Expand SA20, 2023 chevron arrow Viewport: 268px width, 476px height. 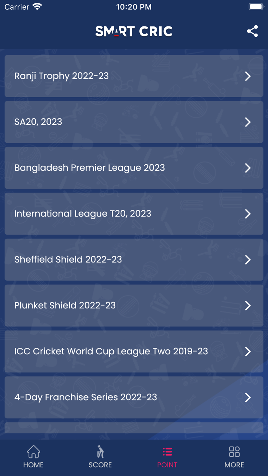point(248,122)
